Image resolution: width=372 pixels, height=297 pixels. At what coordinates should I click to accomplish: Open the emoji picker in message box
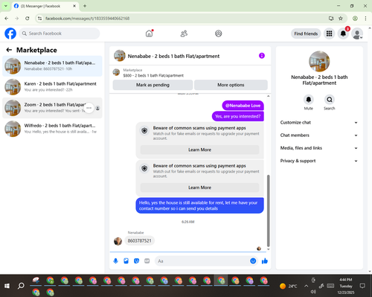pos(253,261)
